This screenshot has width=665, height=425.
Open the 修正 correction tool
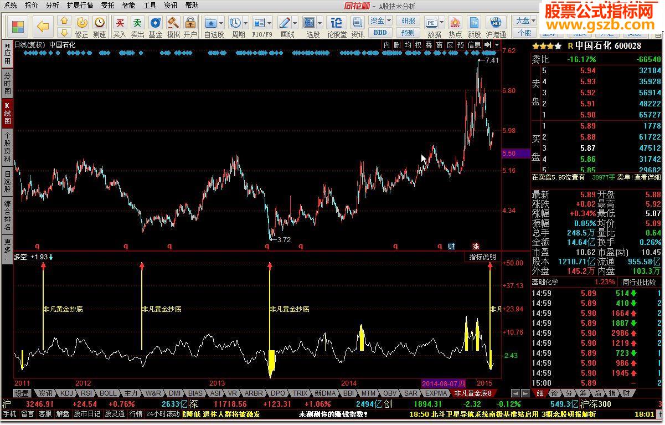click(82, 22)
